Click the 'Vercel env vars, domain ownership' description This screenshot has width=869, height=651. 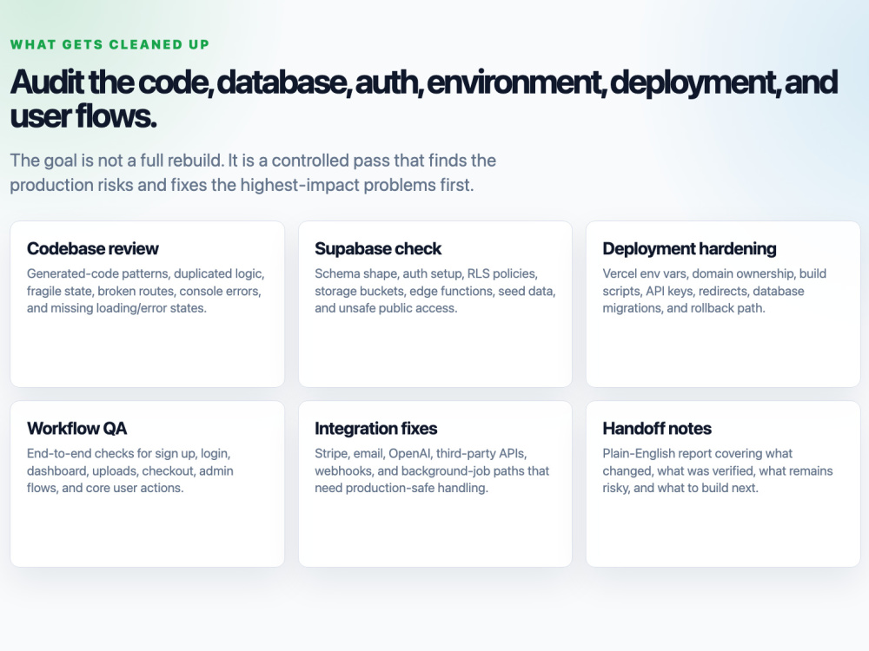pos(714,291)
